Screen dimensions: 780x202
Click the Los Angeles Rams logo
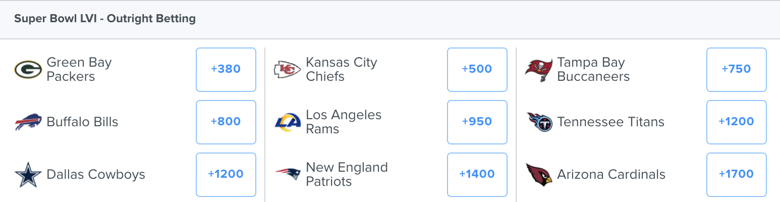[x=287, y=122]
